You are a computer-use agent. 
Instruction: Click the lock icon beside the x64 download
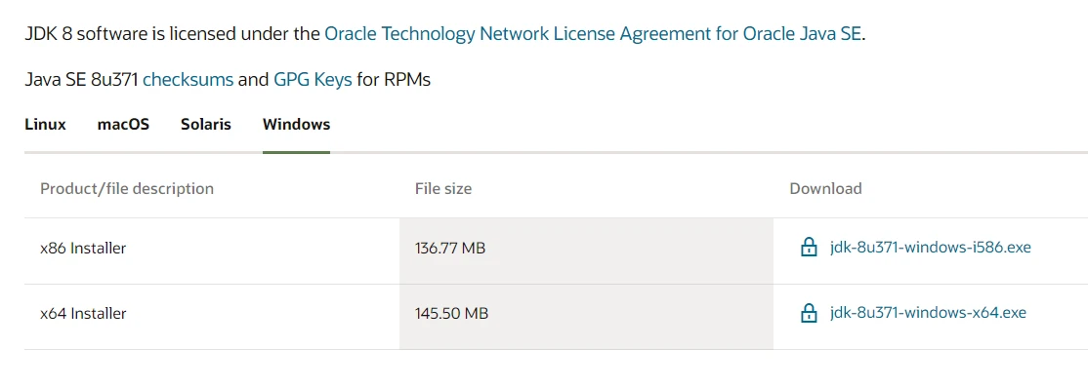coord(809,313)
